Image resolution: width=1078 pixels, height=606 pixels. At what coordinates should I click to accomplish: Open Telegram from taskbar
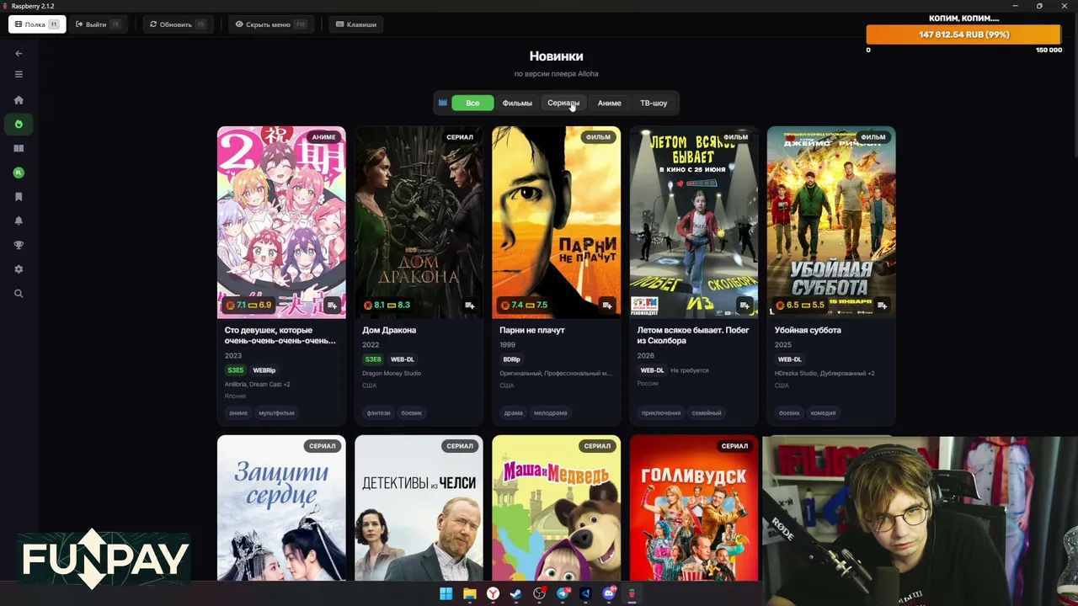click(563, 594)
